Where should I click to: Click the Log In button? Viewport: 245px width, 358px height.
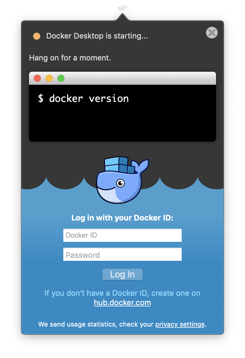[x=122, y=274]
